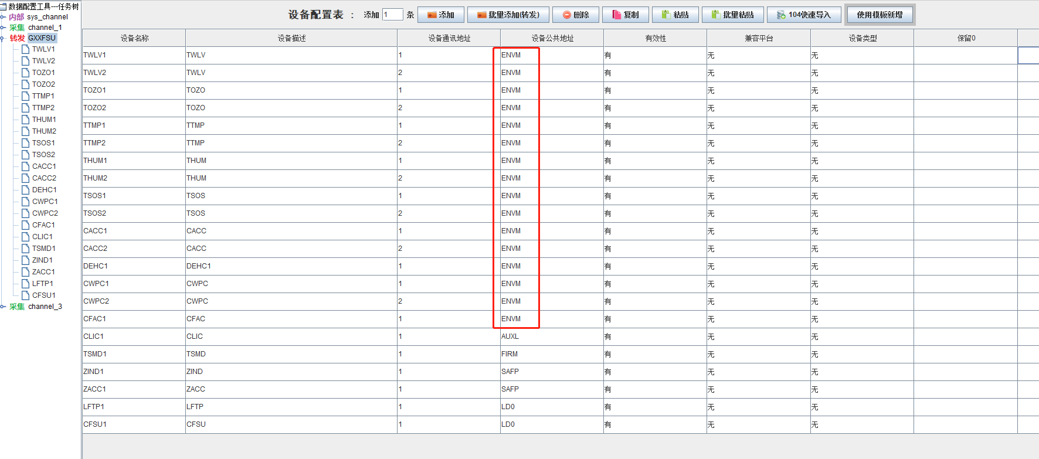Click the 使用模板新增 template button
Image resolution: width=1039 pixels, height=459 pixels.
tap(880, 15)
